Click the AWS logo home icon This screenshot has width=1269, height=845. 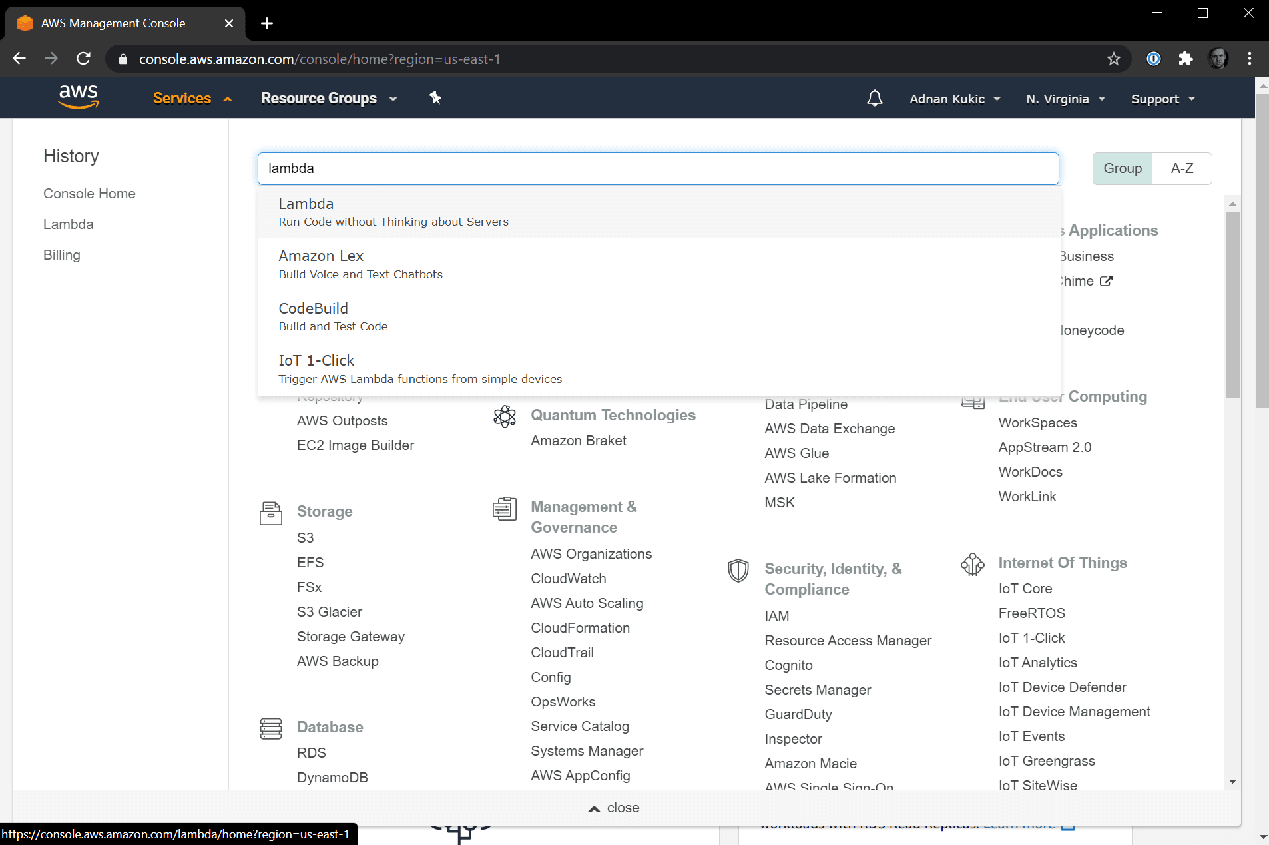[79, 97]
